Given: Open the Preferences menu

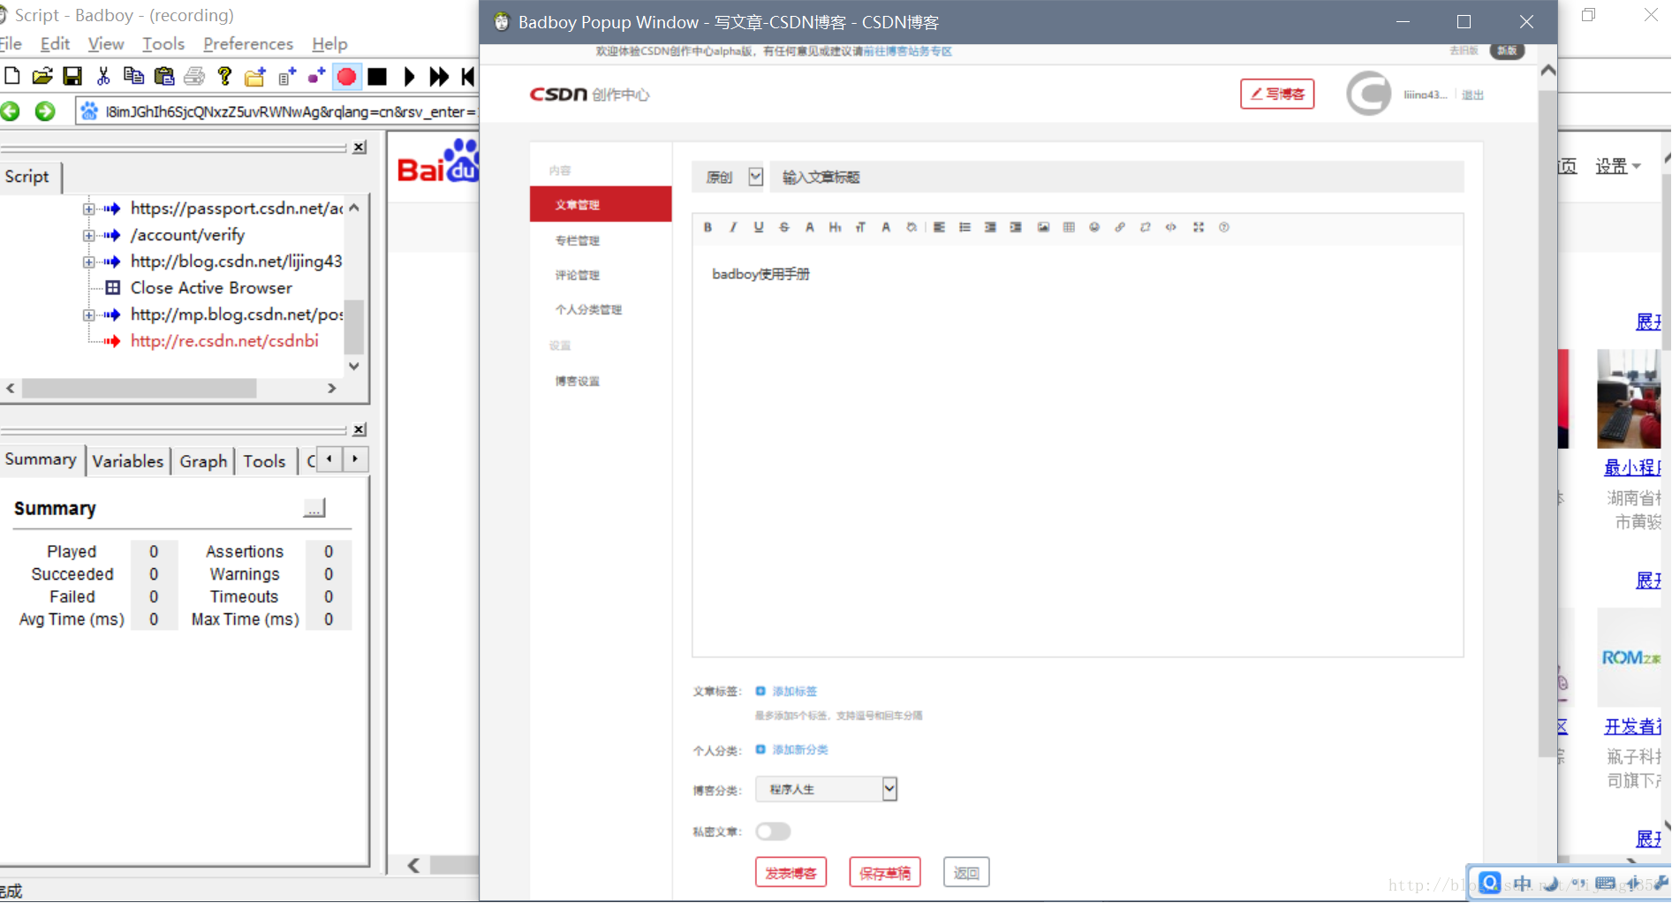Looking at the screenshot, I should [x=248, y=43].
